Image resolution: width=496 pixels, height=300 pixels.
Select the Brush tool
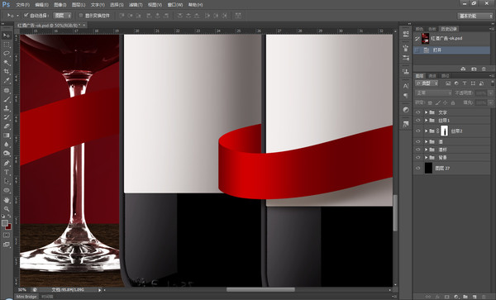point(7,99)
